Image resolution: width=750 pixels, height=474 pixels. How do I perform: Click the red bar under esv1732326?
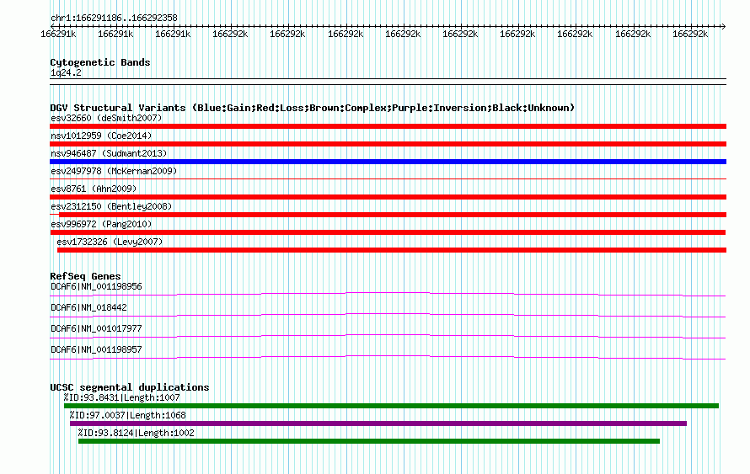[392, 250]
